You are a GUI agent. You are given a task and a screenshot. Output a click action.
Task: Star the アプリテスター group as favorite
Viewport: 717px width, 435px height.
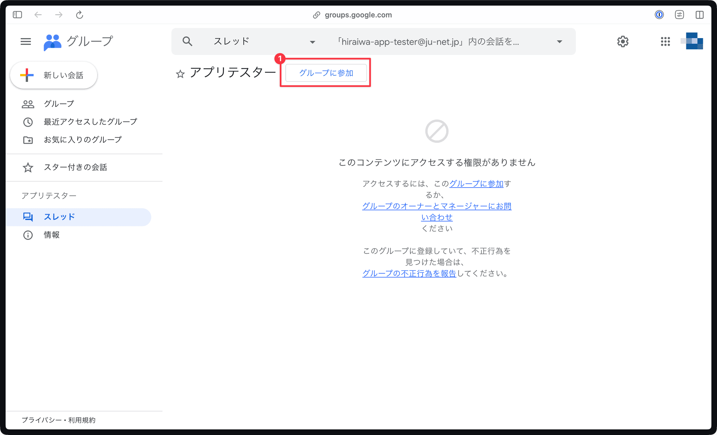(180, 74)
